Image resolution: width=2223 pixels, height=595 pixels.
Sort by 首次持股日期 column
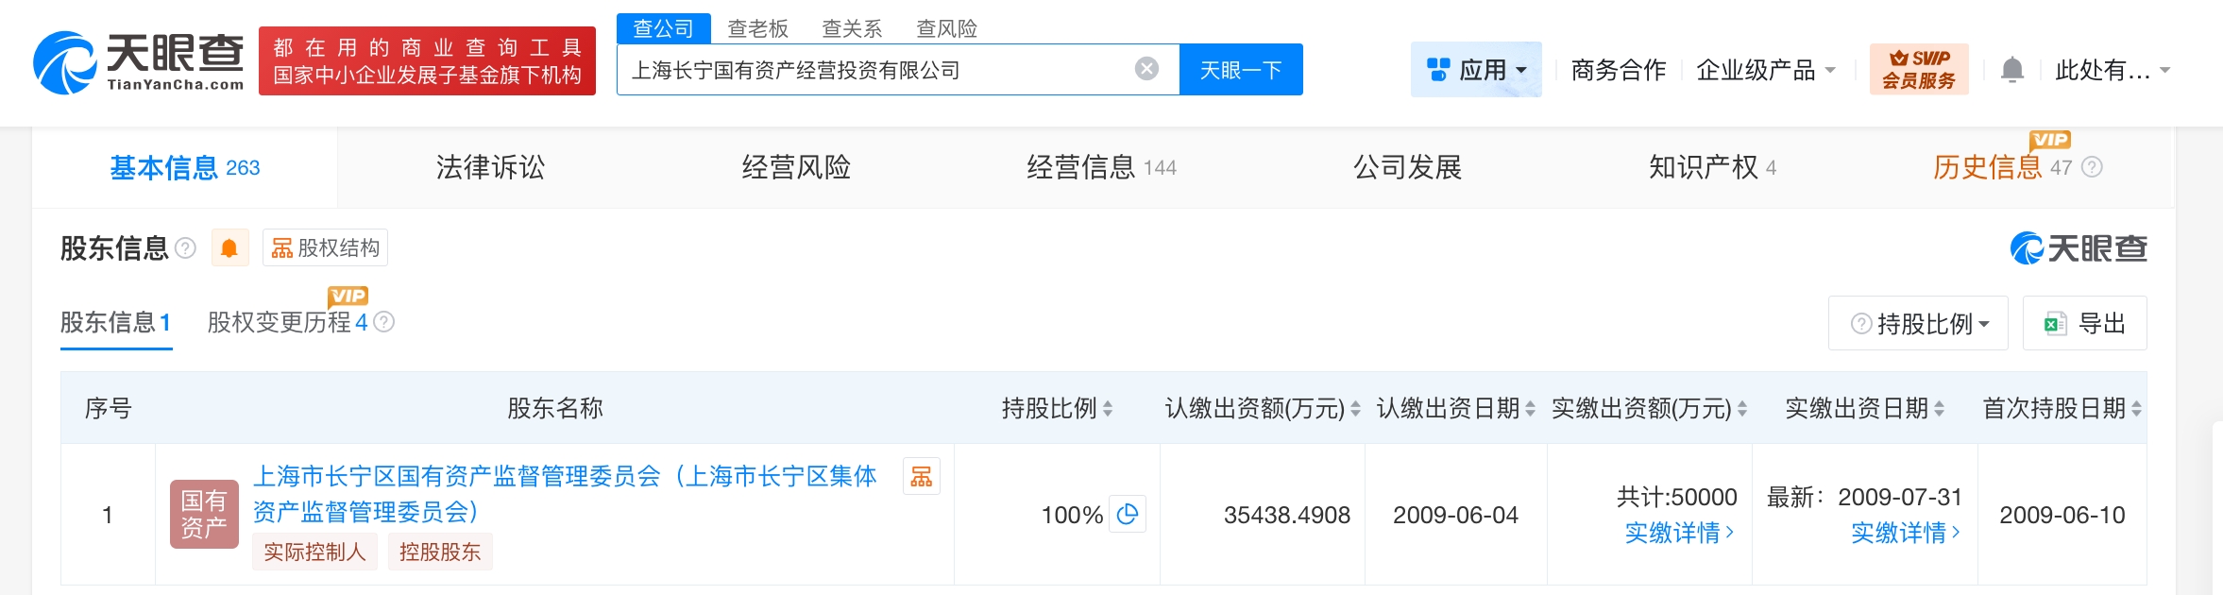(x=2136, y=409)
